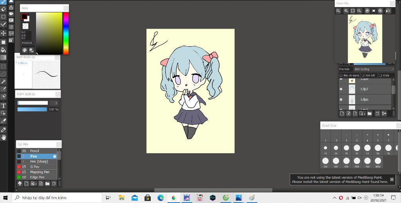
Task: Click the speech bubble icon in second column
Action: point(11,14)
